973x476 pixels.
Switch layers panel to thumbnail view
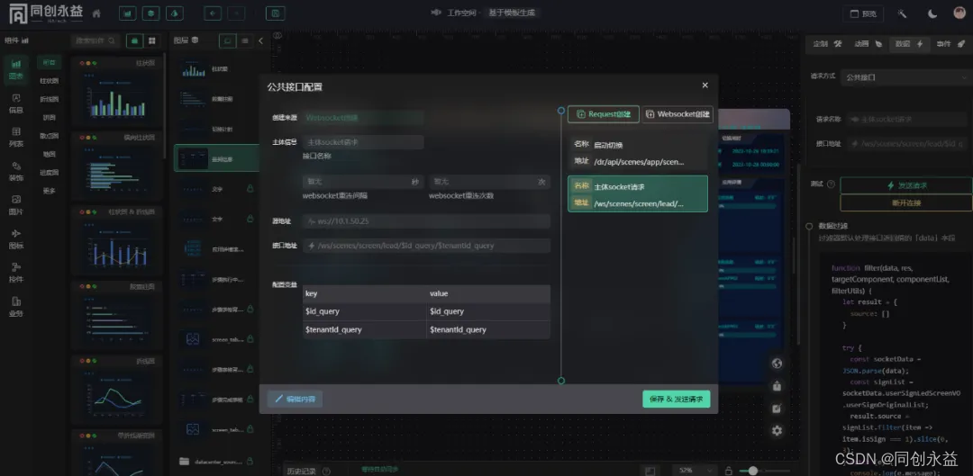pyautogui.click(x=228, y=40)
